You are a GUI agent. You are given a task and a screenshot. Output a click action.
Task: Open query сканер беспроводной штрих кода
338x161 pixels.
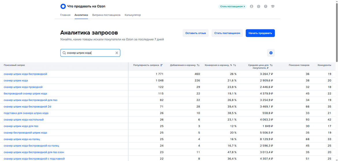[x=25, y=133]
